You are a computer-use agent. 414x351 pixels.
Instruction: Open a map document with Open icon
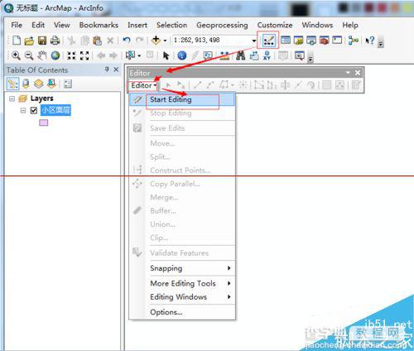point(29,41)
